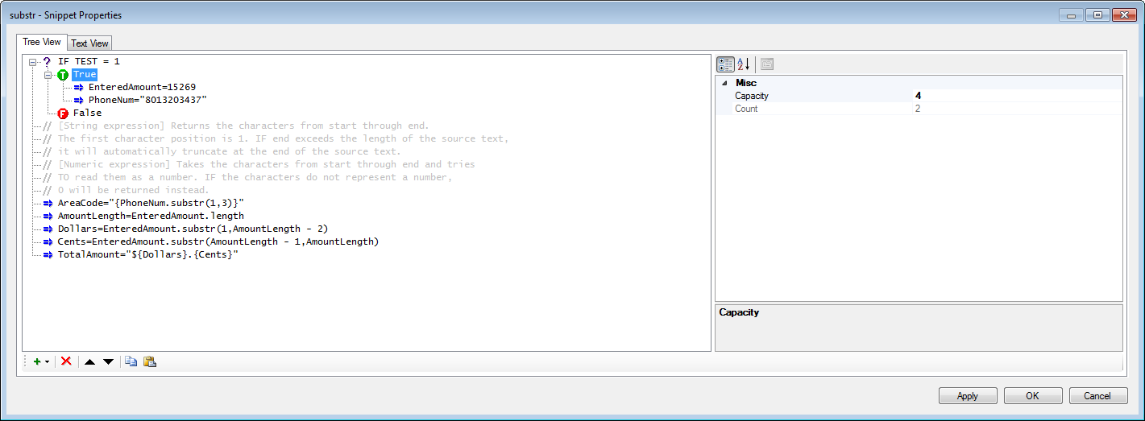Sort properties alphabetically A-Z
This screenshot has width=1145, height=421.
(x=744, y=64)
